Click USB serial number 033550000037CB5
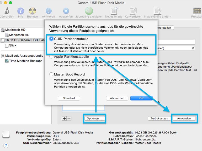Screen dimensions: 202x151 66,143
